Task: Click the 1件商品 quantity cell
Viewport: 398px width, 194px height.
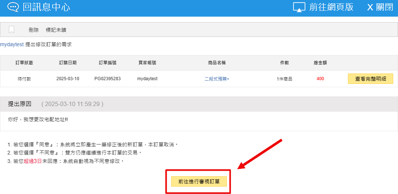Action: pyautogui.click(x=284, y=79)
